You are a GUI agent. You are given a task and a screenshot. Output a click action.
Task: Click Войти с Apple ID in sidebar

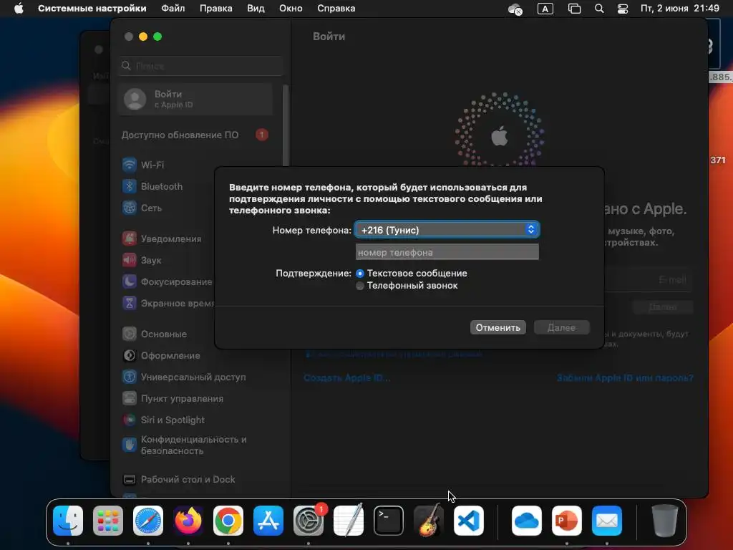[x=196, y=99]
